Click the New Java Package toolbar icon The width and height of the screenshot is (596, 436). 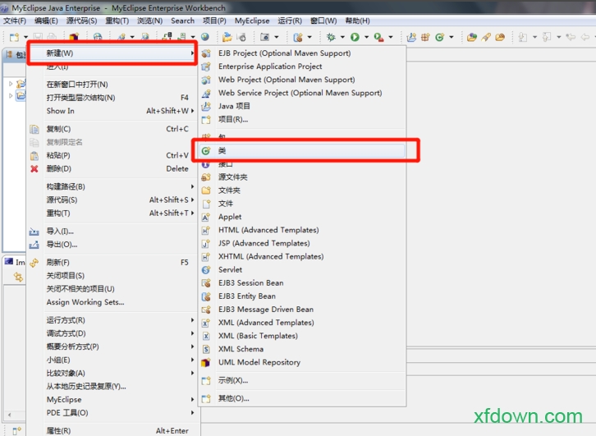pyautogui.click(x=425, y=37)
